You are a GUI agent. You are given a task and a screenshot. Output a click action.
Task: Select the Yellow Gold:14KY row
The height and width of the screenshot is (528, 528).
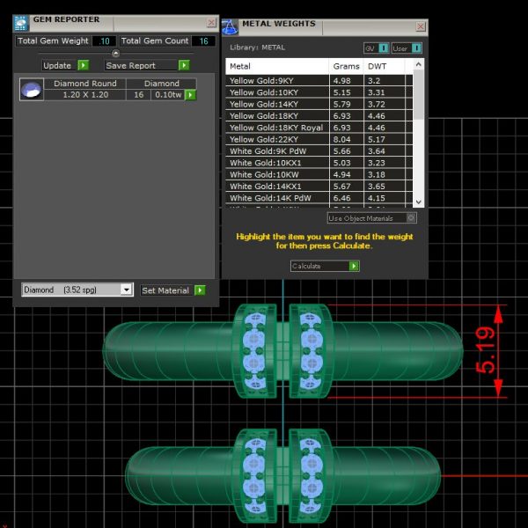click(319, 104)
